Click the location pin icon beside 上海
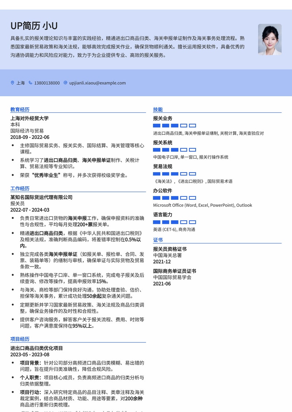This screenshot has width=292, height=412. click(x=12, y=83)
